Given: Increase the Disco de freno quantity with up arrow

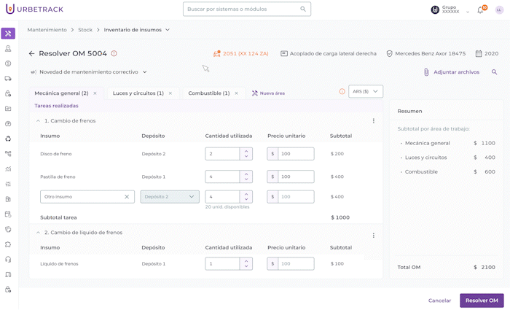Looking at the screenshot, I should (246, 151).
